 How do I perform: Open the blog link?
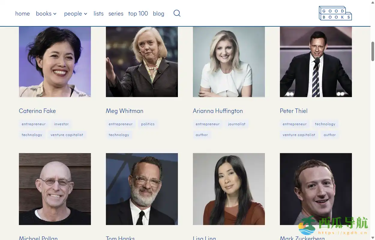pyautogui.click(x=158, y=13)
